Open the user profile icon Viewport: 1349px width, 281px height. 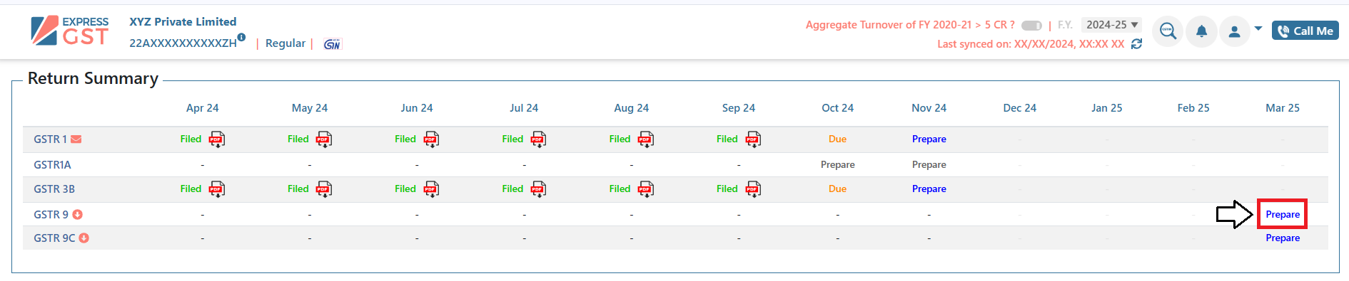coord(1234,31)
